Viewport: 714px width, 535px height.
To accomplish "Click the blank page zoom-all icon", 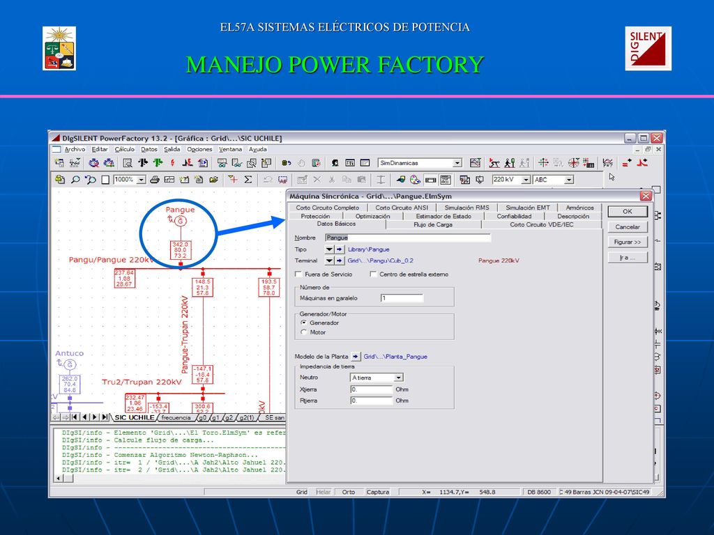I will pos(105,180).
